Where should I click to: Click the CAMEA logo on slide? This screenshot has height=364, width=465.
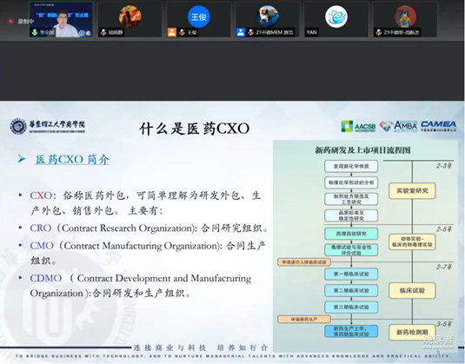438,126
